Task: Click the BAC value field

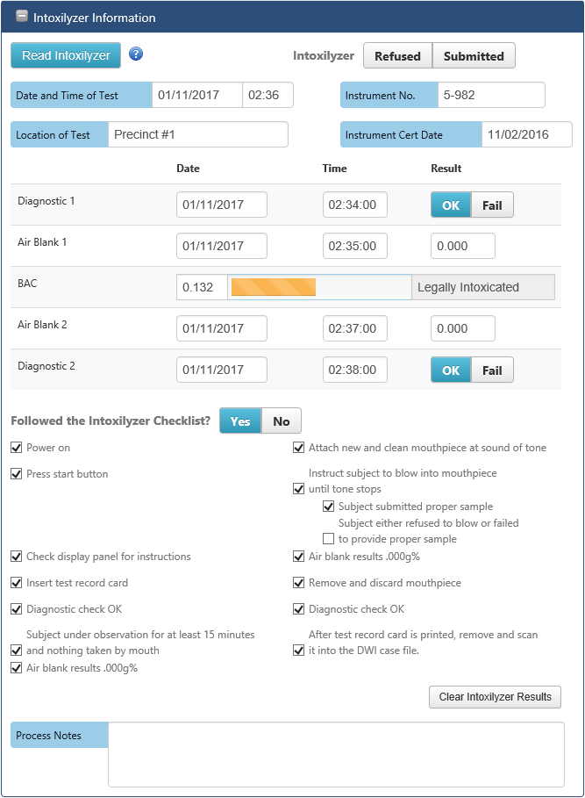Action: coord(202,287)
